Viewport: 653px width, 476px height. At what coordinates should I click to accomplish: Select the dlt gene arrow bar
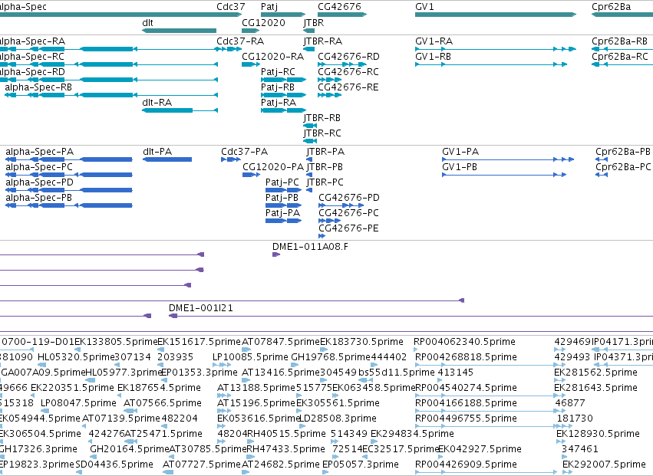(179, 31)
